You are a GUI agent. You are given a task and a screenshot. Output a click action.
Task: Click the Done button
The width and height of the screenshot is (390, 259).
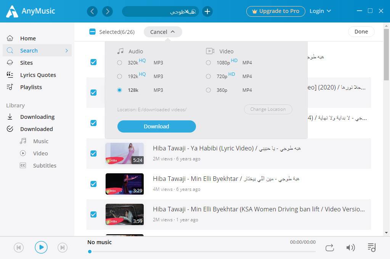(x=361, y=32)
